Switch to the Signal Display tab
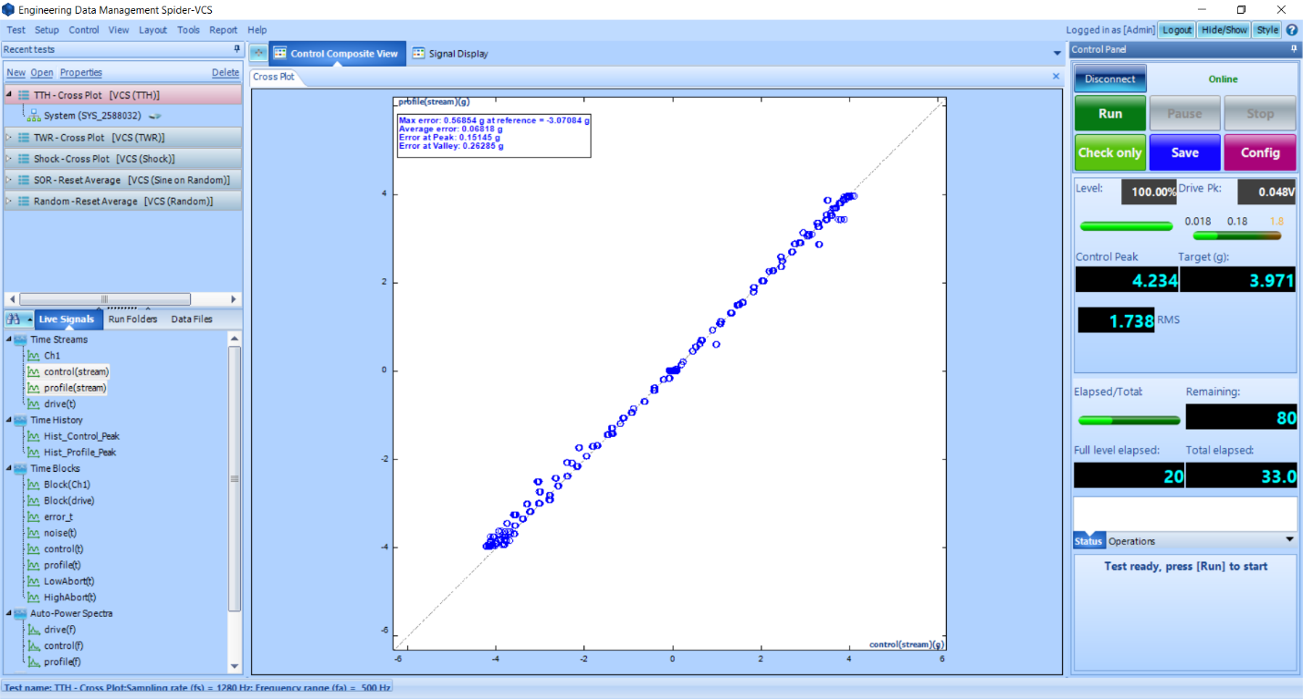The width and height of the screenshot is (1303, 699). pos(450,54)
